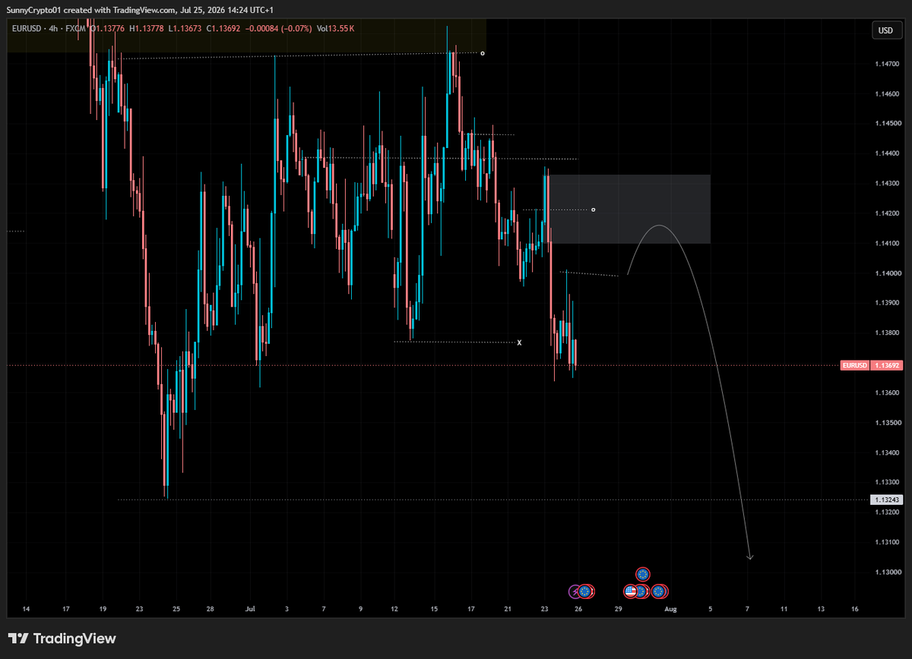Click the Vol 13.55 K volume readout
This screenshot has height=659, width=912.
tap(337, 29)
